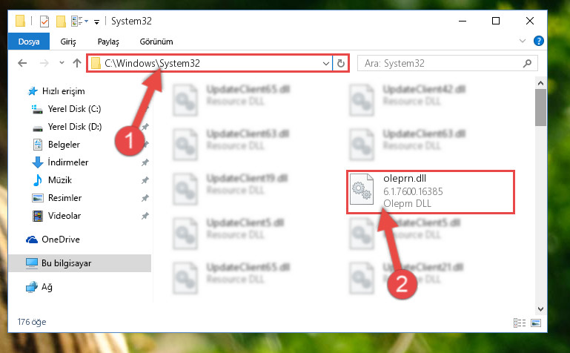Open the Dosya menu tab
The height and width of the screenshot is (353, 570).
tap(29, 42)
